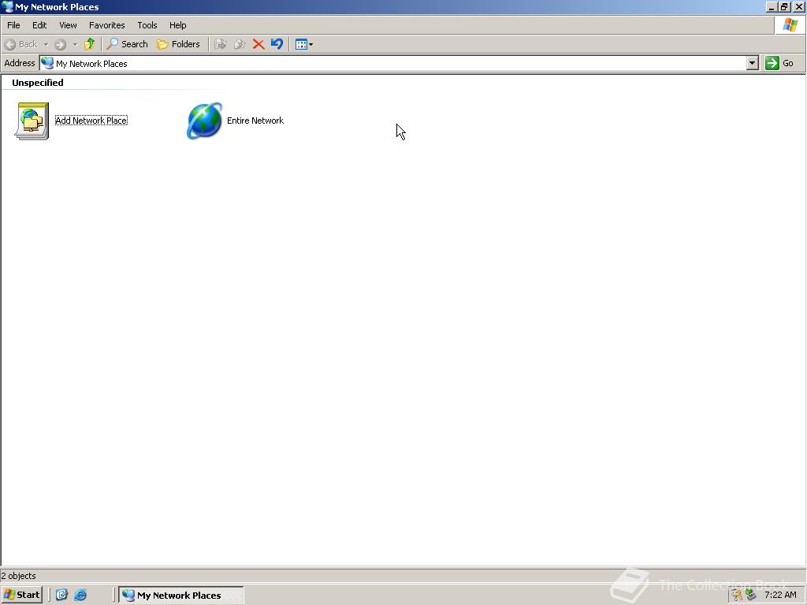The image size is (807, 605).
Task: Expand the Forward history dropdown arrow
Action: click(75, 44)
